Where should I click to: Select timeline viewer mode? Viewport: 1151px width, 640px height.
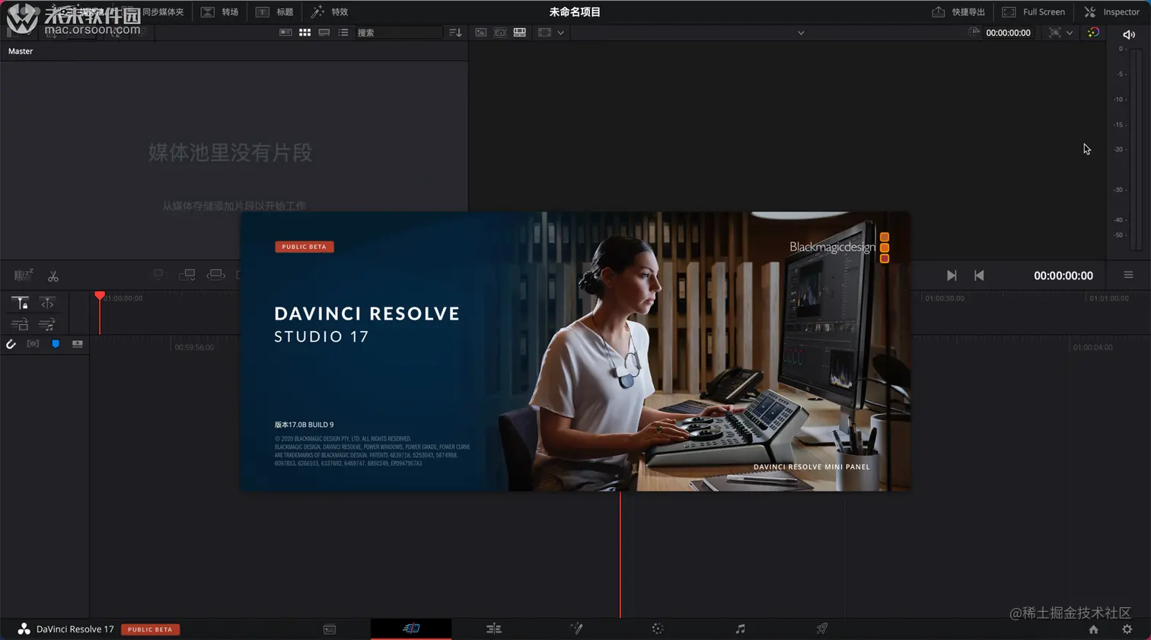tap(520, 33)
